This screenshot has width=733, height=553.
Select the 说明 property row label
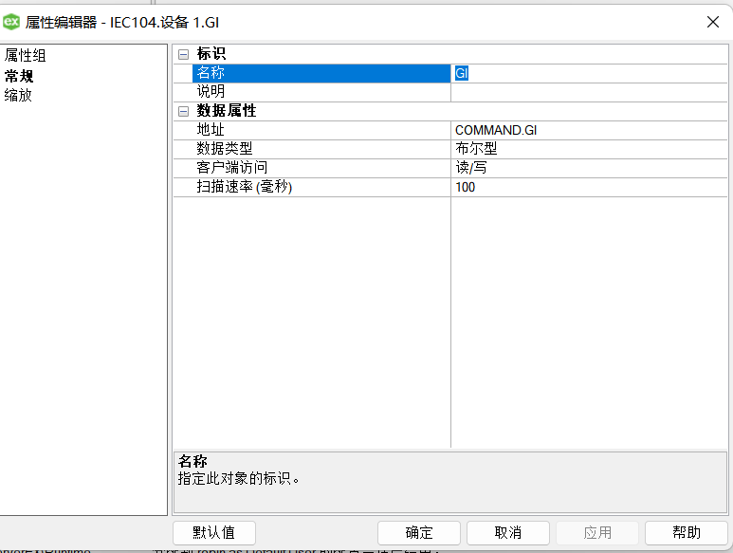click(211, 92)
